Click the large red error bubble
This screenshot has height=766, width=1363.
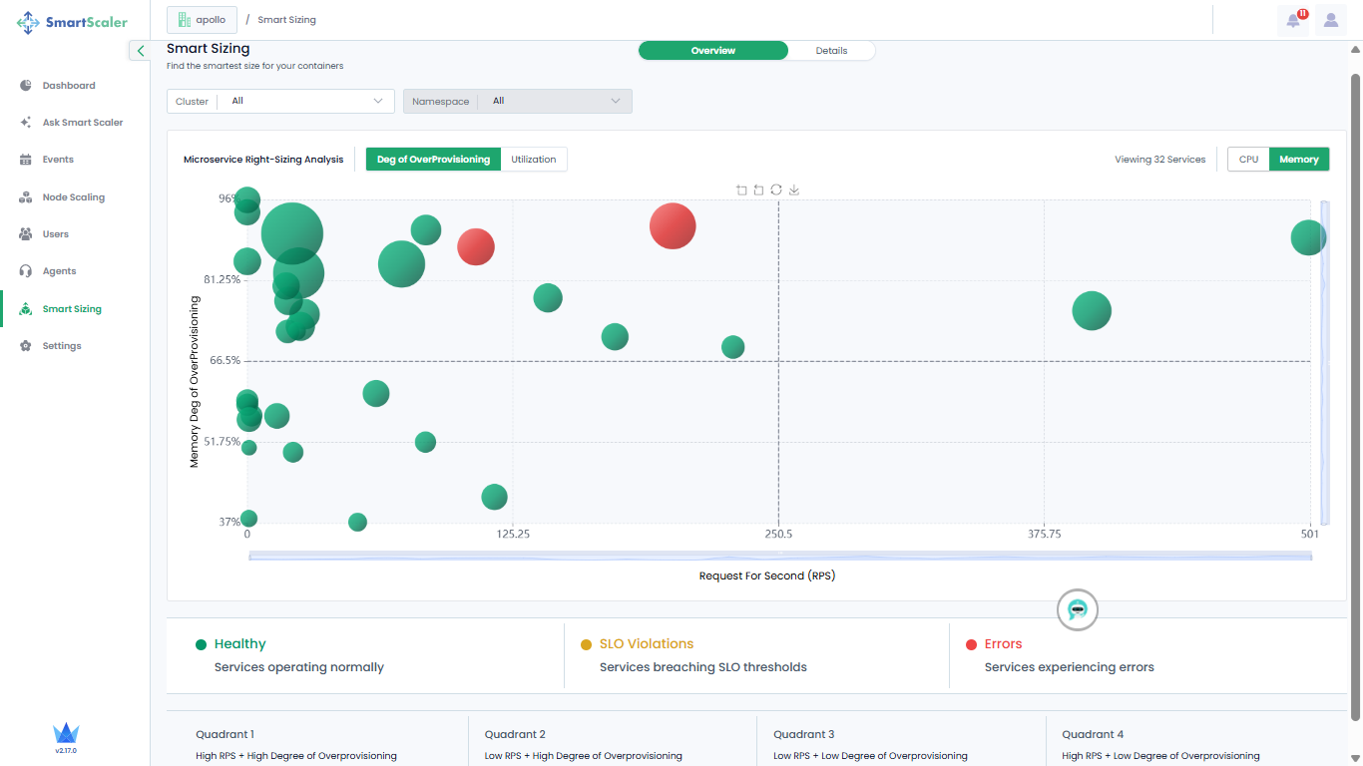[673, 225]
